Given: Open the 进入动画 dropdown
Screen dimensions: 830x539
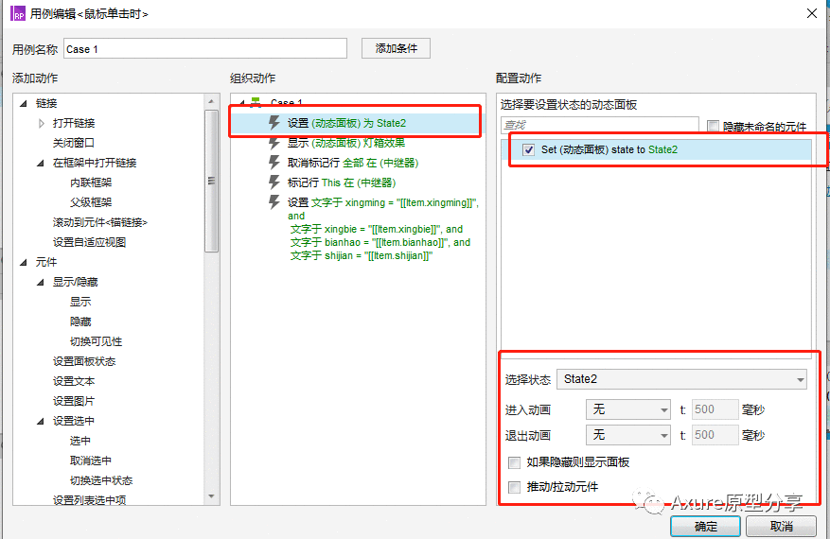Looking at the screenshot, I should coord(628,409).
